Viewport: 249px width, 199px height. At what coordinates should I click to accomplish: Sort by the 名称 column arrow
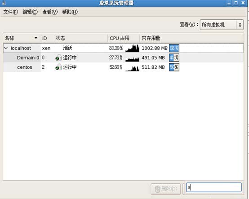tap(36, 38)
